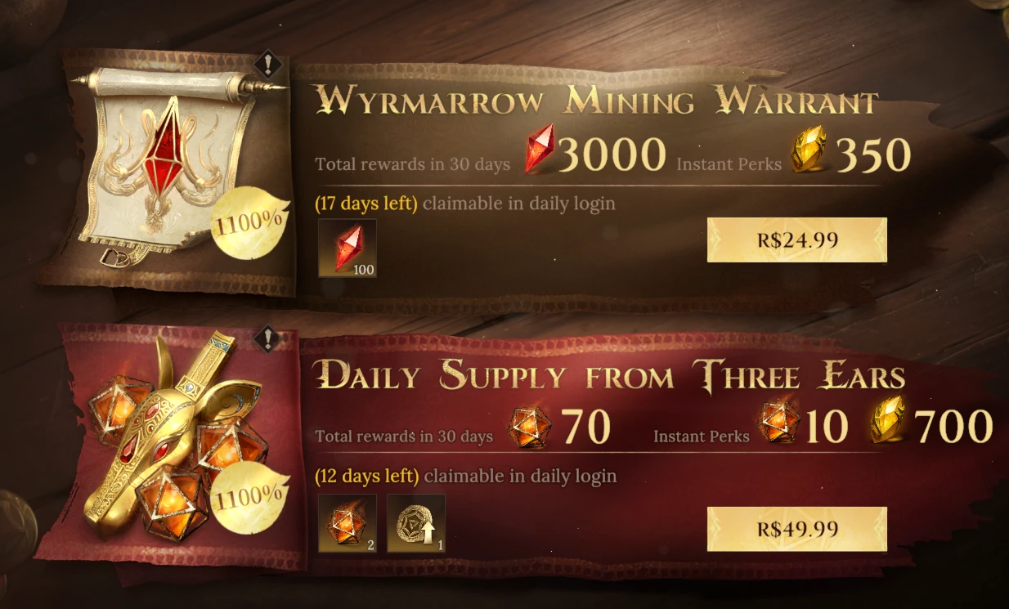Screen dimensions: 1009x609
Task: Click the golden animal head pack artwork
Action: click(168, 446)
